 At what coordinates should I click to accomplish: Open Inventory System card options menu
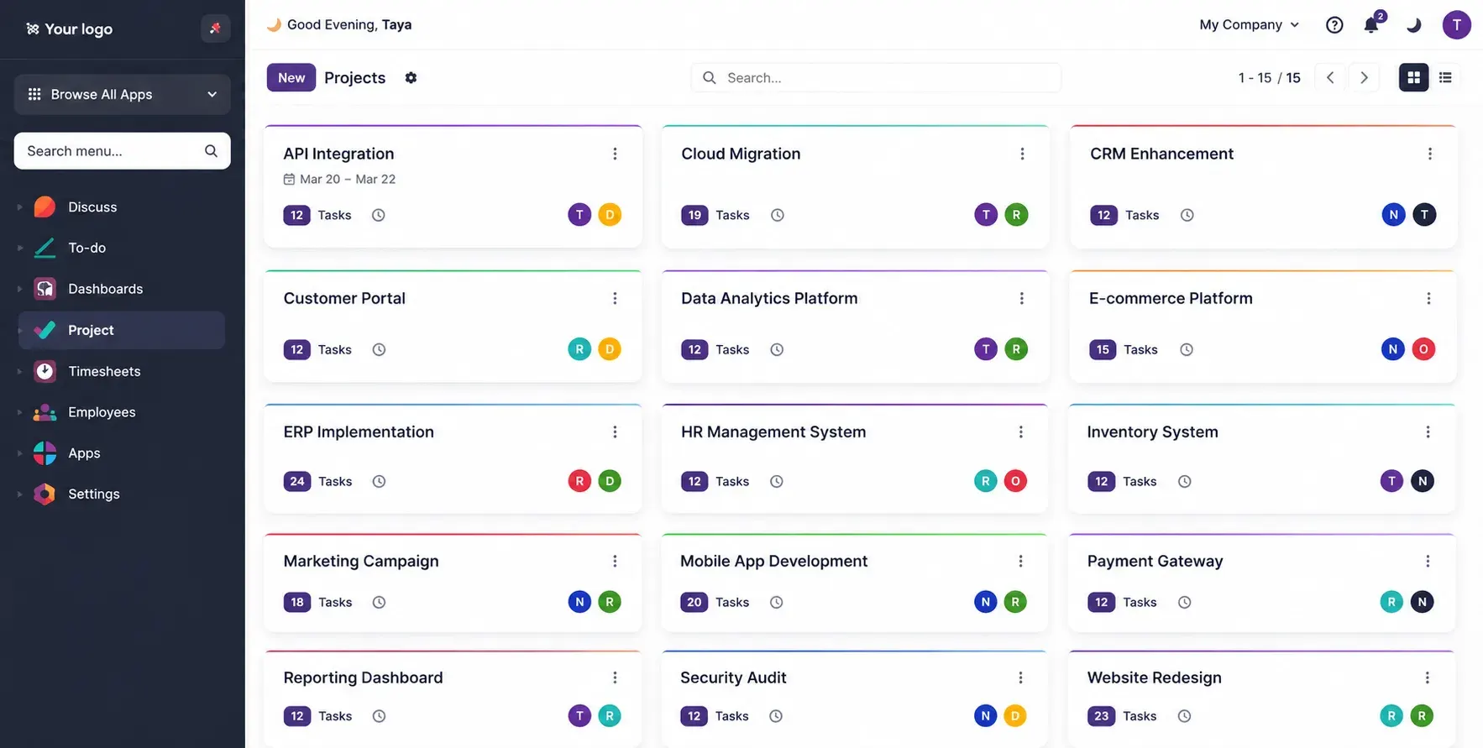tap(1428, 432)
